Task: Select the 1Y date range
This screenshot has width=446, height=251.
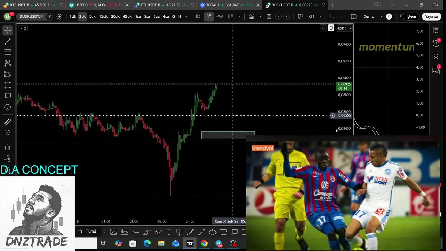Action: click(80, 231)
